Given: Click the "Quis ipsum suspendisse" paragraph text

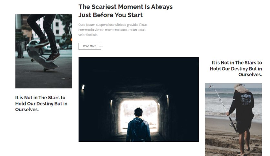Looking at the screenshot, I should [x=113, y=30].
